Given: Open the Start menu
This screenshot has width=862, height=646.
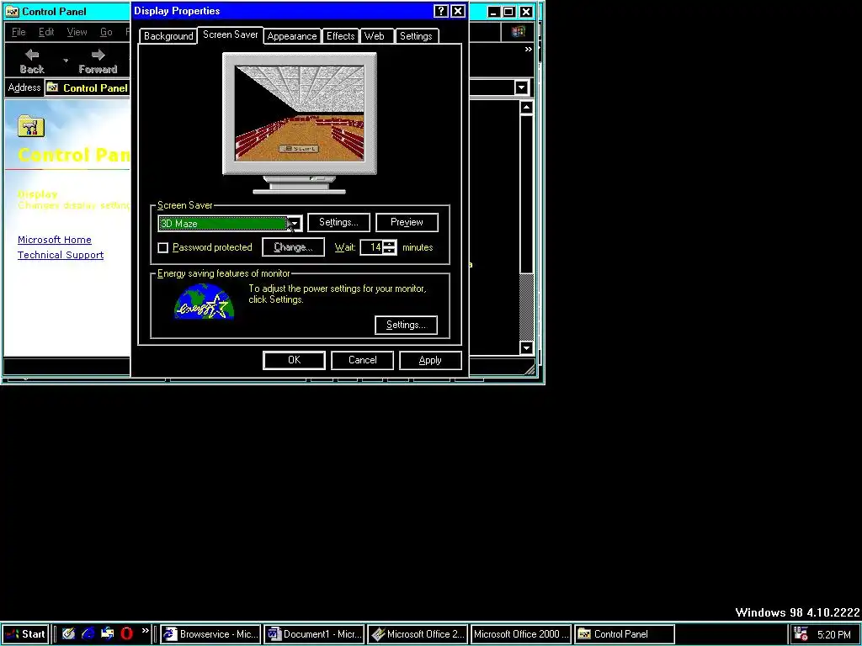Looking at the screenshot, I should [25, 634].
